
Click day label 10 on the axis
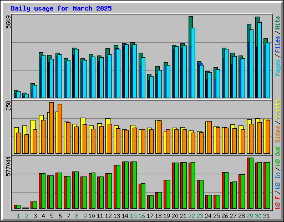92,216
